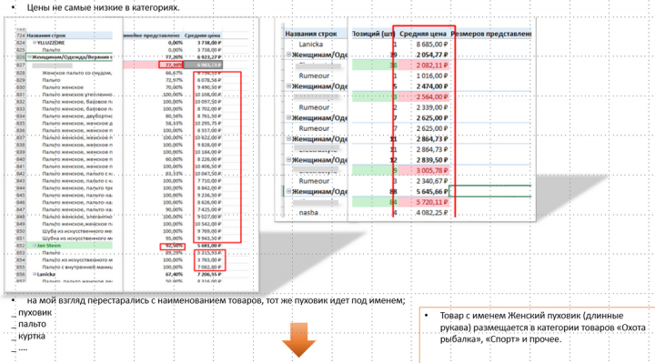Click text box about 'Женский пуховик (длинные рукава)'

(x=538, y=335)
